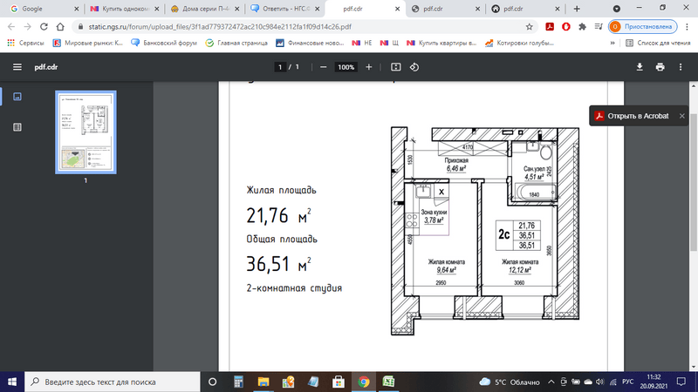The image size is (698, 392).
Task: Show document outline view in sidebar
Action: tap(17, 127)
